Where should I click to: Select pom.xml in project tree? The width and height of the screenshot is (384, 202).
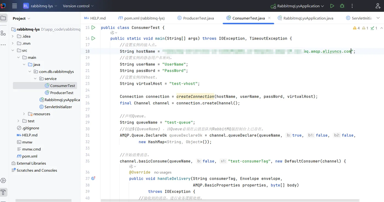(27, 156)
